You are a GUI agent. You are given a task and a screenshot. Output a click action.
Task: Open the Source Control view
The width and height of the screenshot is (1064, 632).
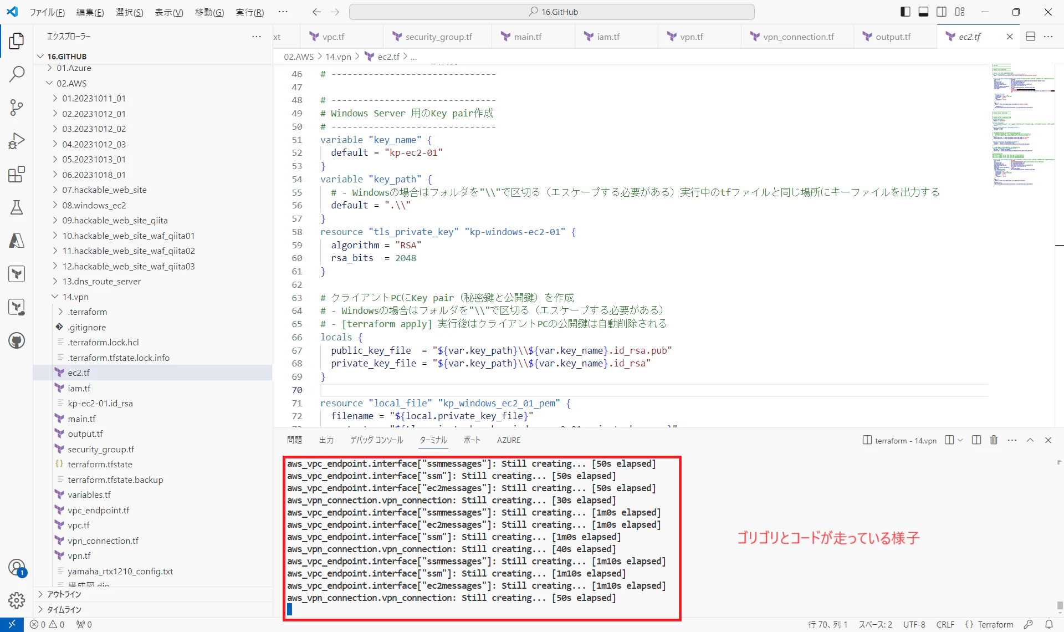[x=17, y=107]
